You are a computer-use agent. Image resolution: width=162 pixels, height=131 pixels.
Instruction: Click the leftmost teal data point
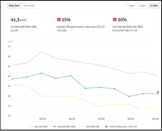coord(12,79)
